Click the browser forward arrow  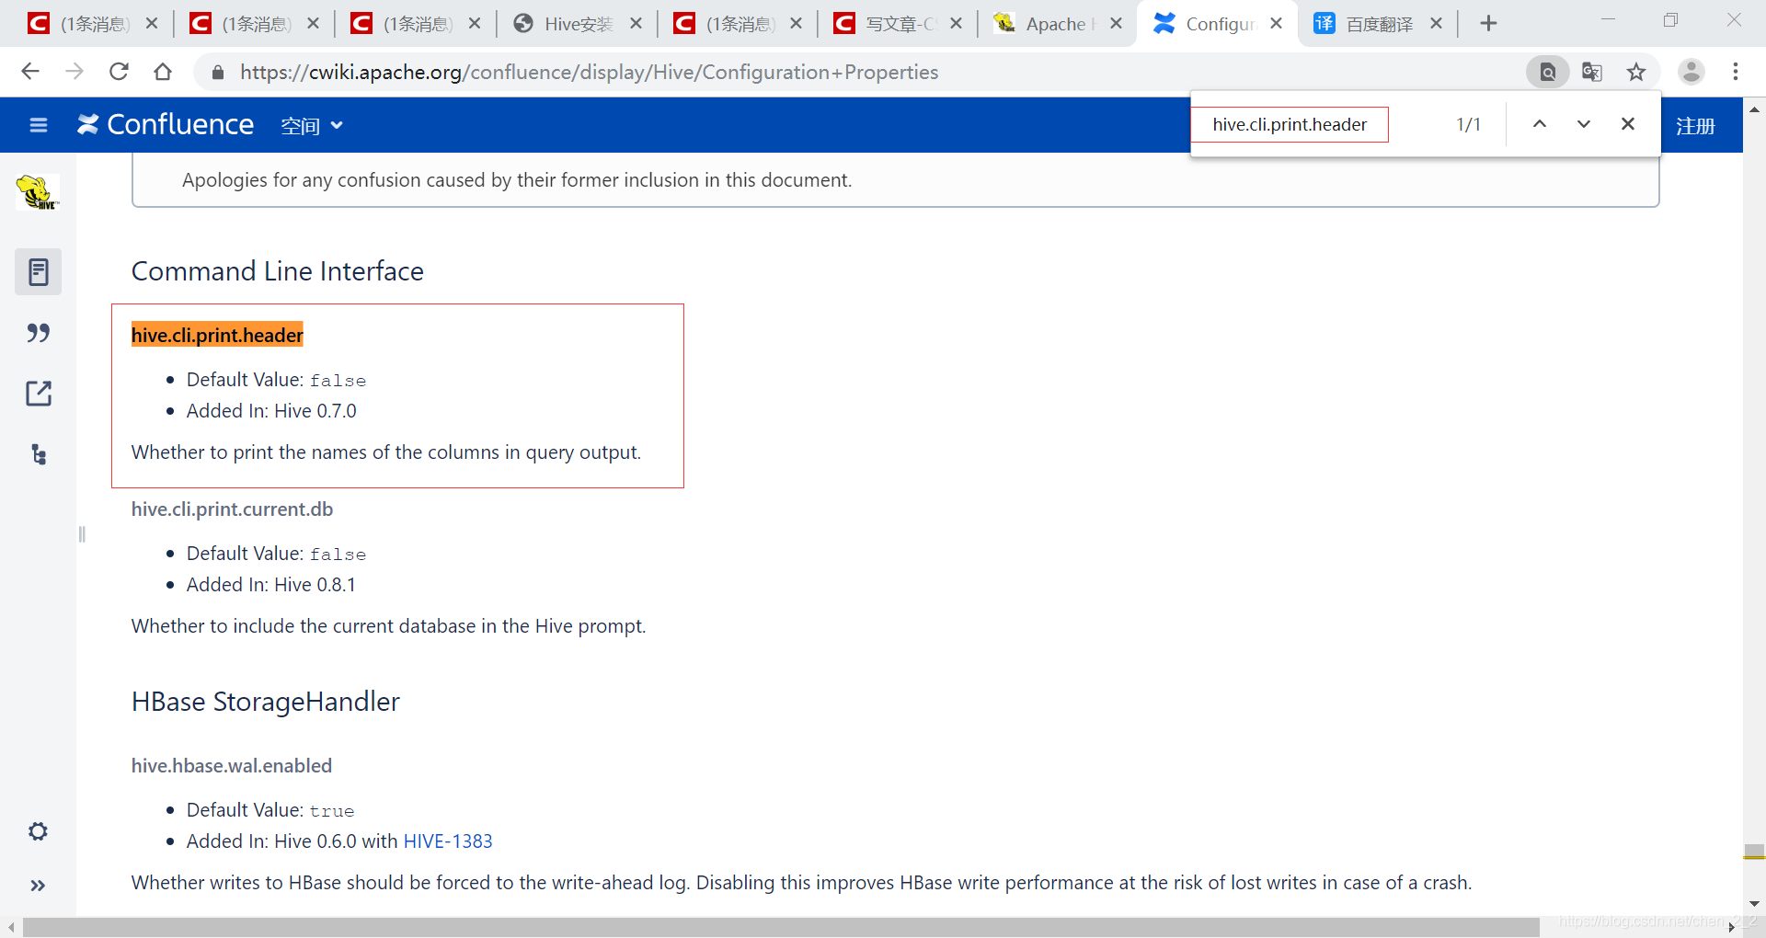coord(75,72)
